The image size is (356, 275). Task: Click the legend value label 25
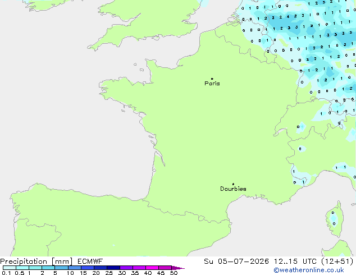pos(109,273)
